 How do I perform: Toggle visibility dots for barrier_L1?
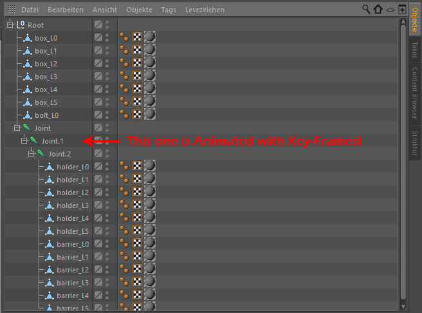[107, 257]
